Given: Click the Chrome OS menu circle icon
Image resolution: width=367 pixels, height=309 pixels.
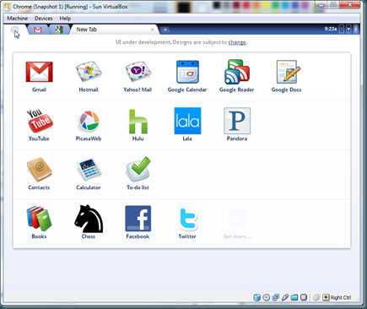Looking at the screenshot, I should (x=14, y=30).
